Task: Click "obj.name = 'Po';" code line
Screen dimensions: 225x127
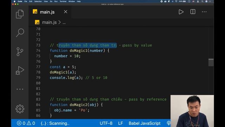Action: coord(72,110)
